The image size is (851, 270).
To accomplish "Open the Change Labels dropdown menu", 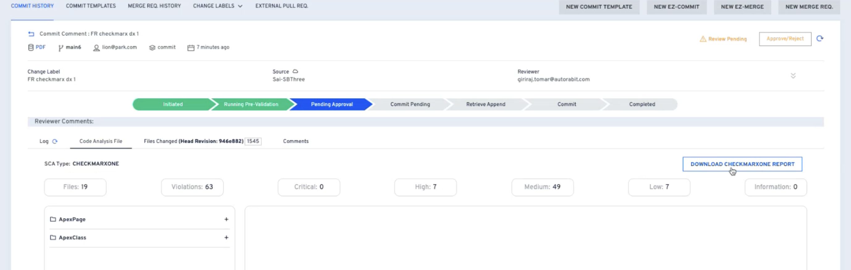I will [218, 6].
